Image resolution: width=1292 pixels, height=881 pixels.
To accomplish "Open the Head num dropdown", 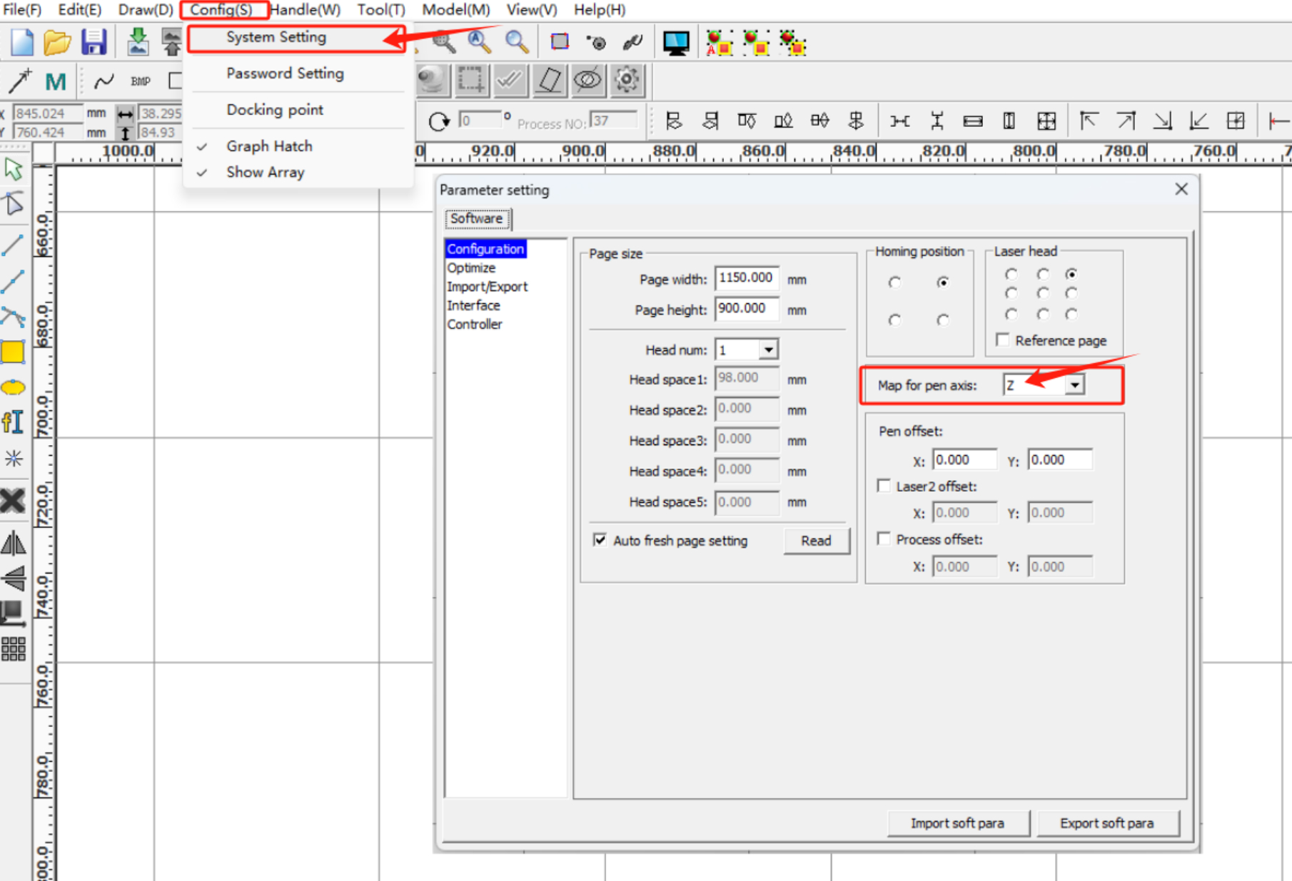I will (x=768, y=350).
